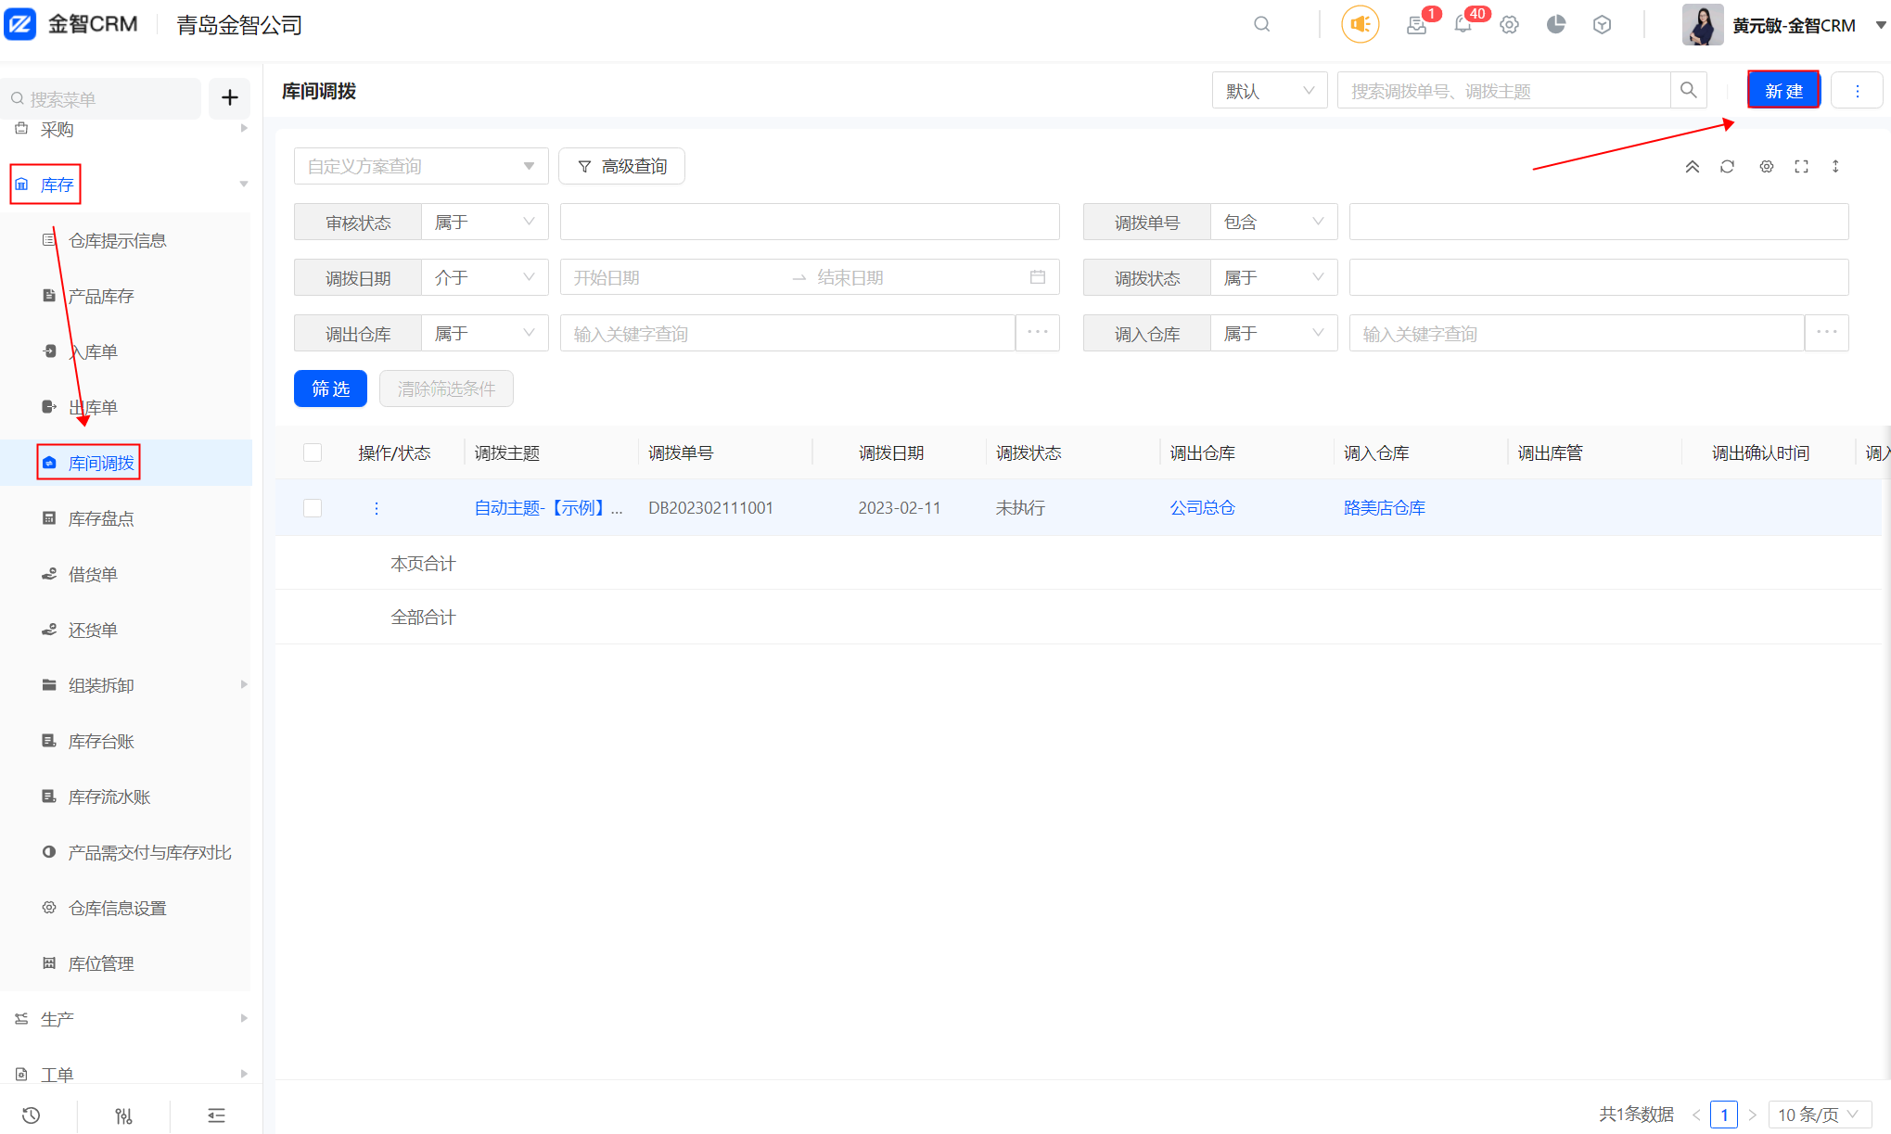Open 库存盘点 in the sidebar

(x=101, y=518)
